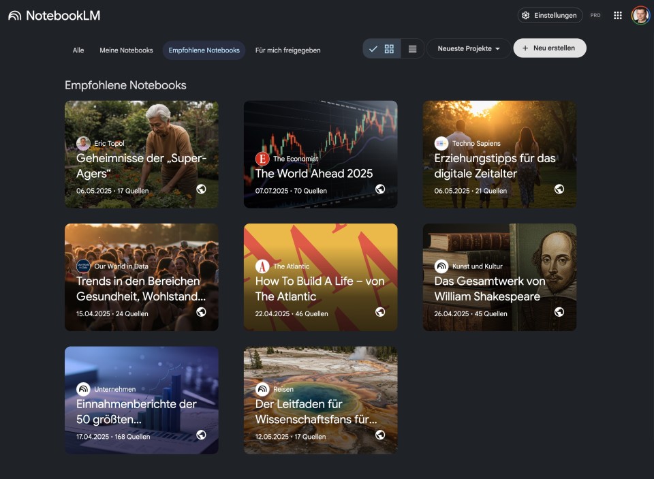Open the Neueste Projekte sort dropdown
This screenshot has height=479, width=654.
click(468, 49)
